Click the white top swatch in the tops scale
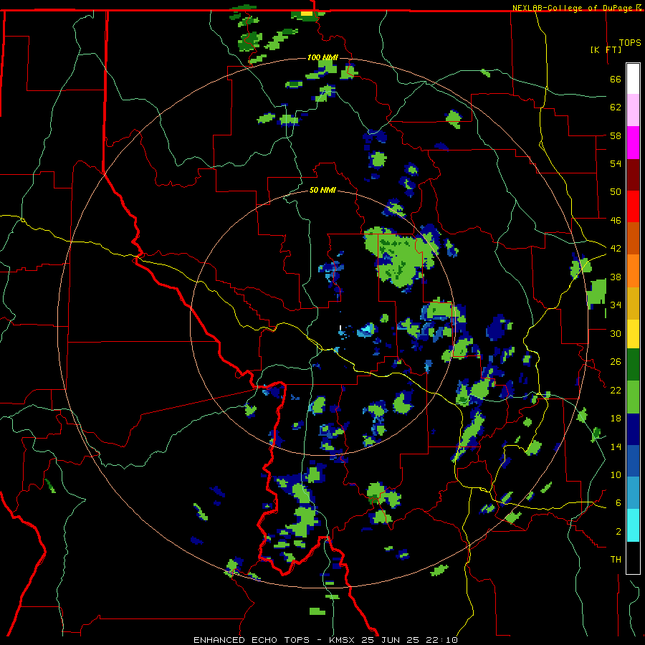645x645 pixels. tap(633, 79)
